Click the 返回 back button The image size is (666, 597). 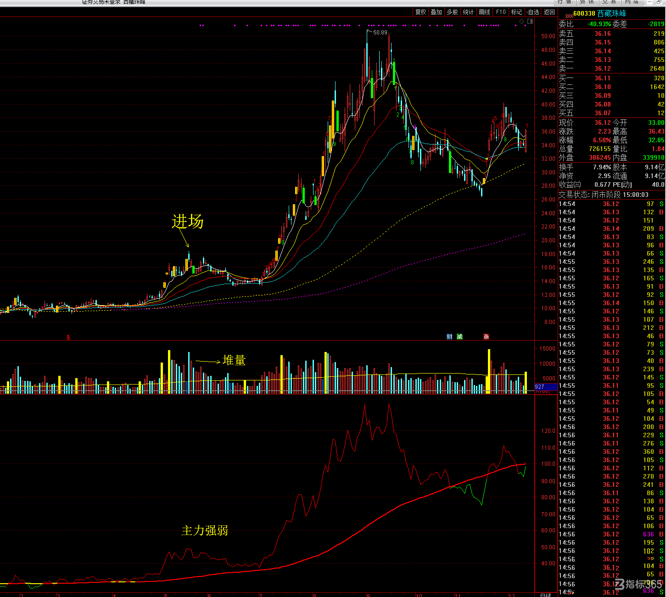[x=549, y=12]
